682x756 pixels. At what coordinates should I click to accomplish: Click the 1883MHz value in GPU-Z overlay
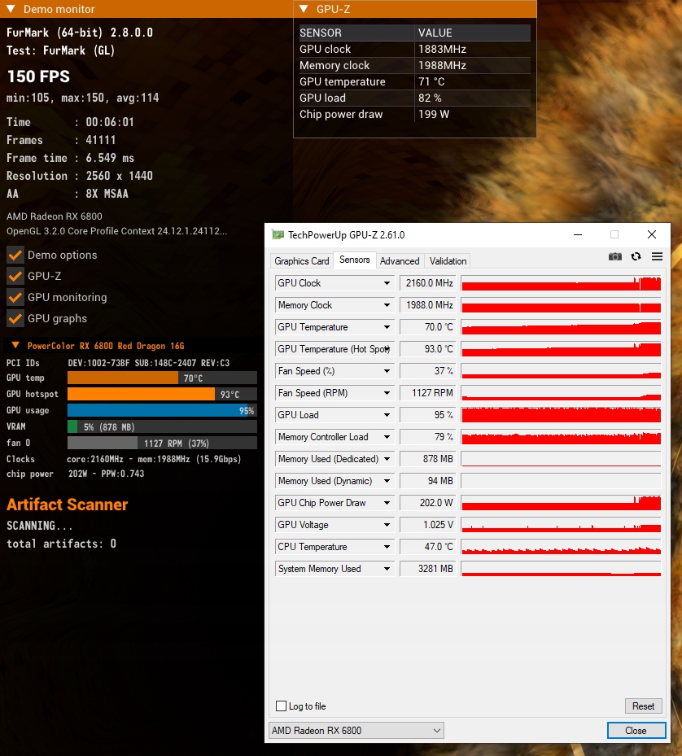(442, 49)
